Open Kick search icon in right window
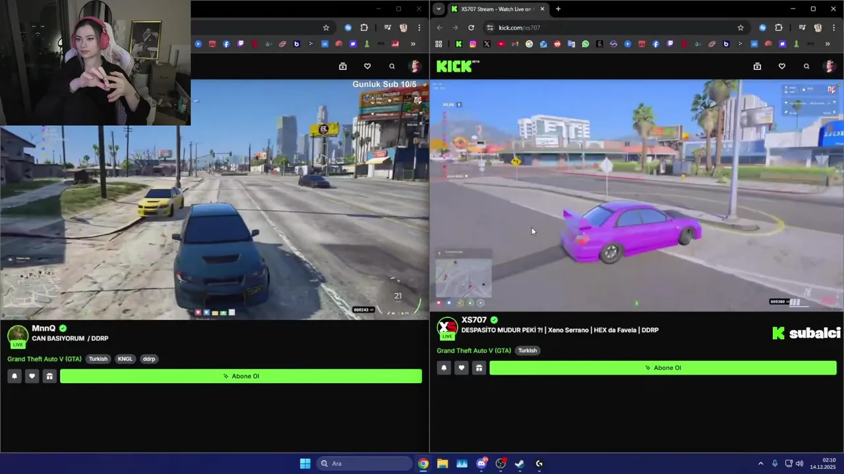 tap(806, 66)
